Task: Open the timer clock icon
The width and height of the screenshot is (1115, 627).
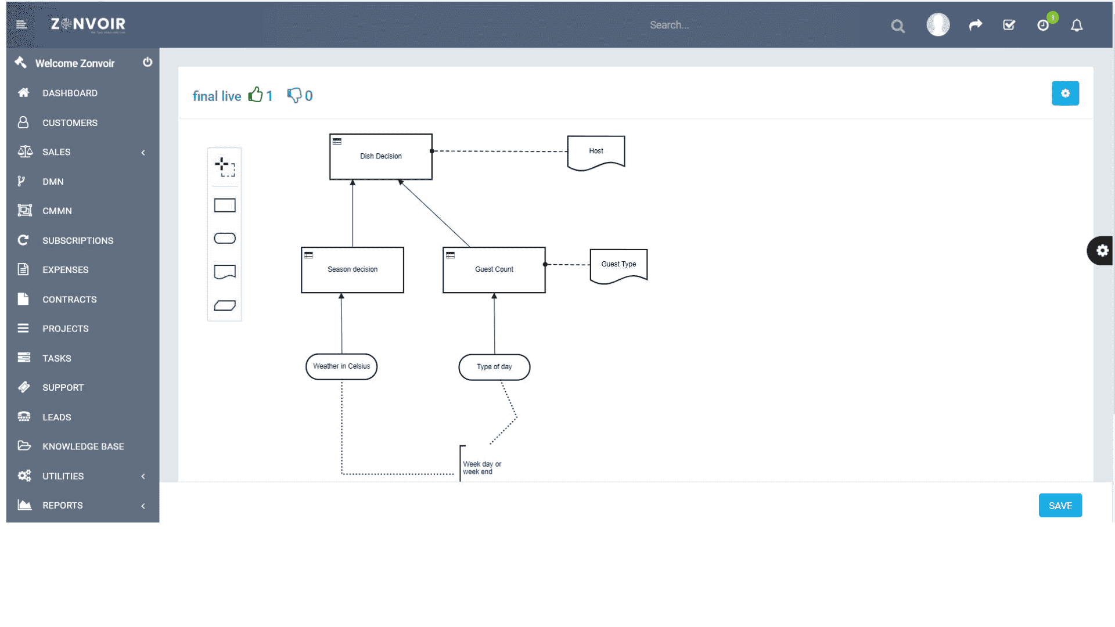Action: coord(1043,26)
